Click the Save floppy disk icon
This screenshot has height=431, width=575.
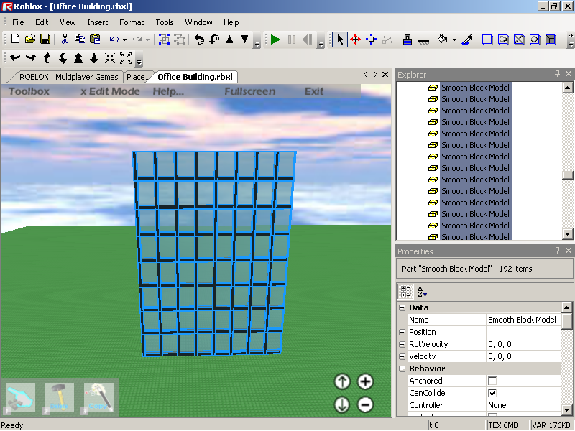click(45, 40)
